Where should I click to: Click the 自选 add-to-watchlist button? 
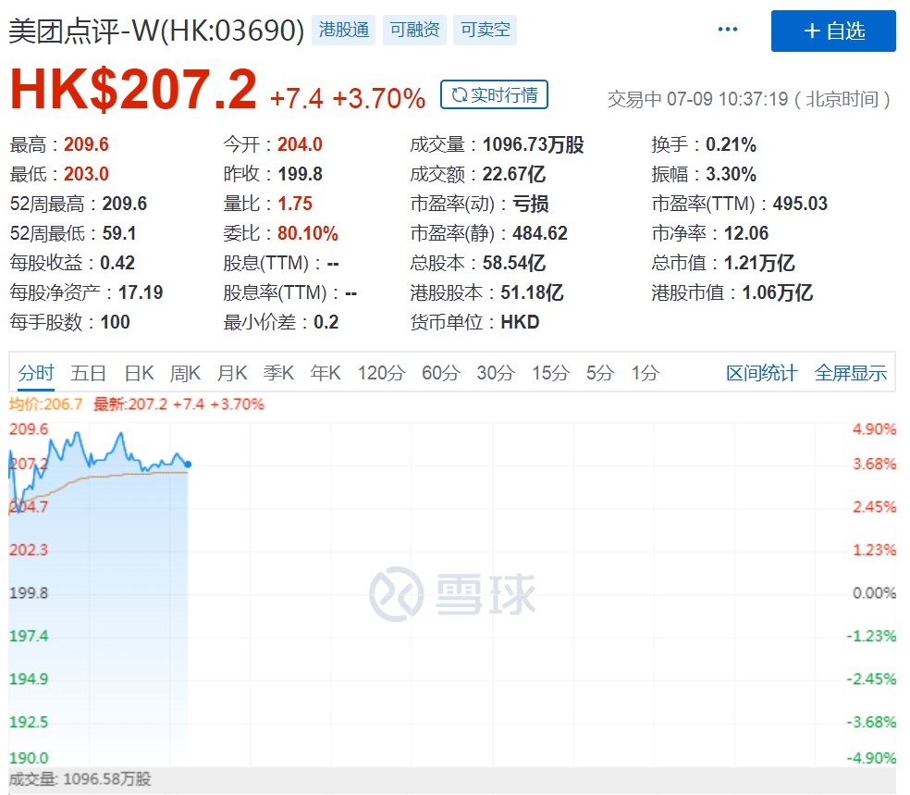pos(833,31)
